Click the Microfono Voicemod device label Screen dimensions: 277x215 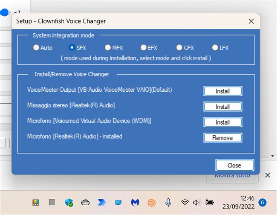tap(89, 121)
